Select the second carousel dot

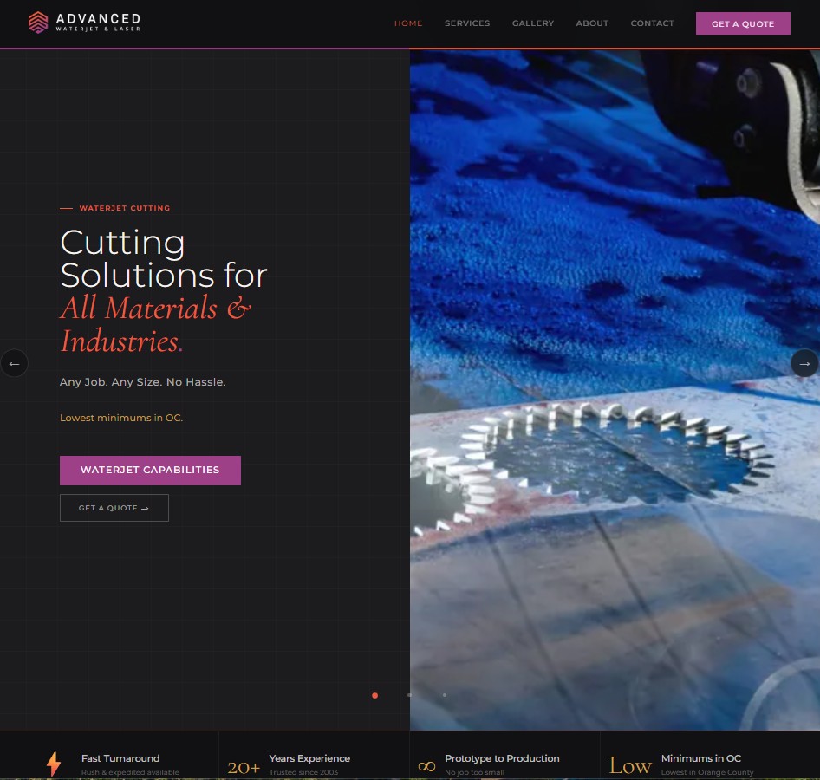(x=409, y=695)
